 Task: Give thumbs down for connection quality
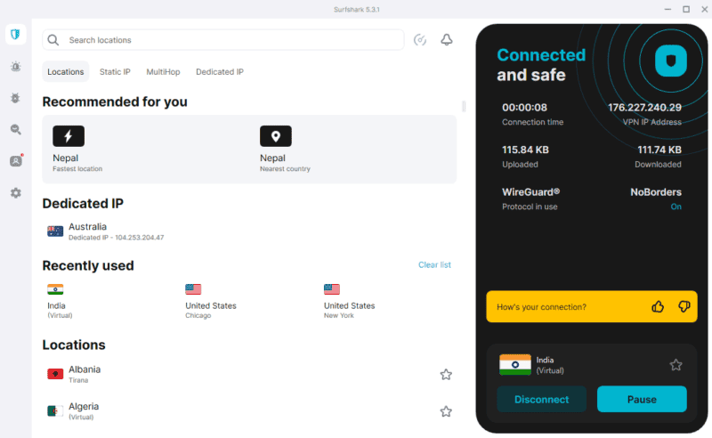684,307
